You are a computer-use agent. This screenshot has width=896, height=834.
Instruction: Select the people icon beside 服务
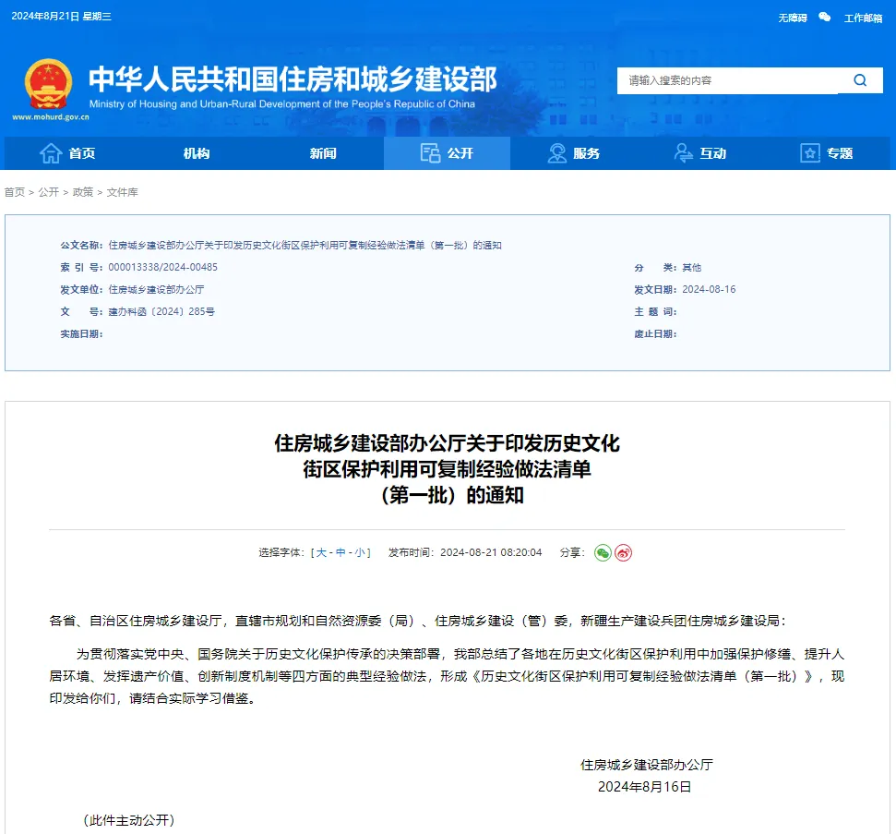556,153
